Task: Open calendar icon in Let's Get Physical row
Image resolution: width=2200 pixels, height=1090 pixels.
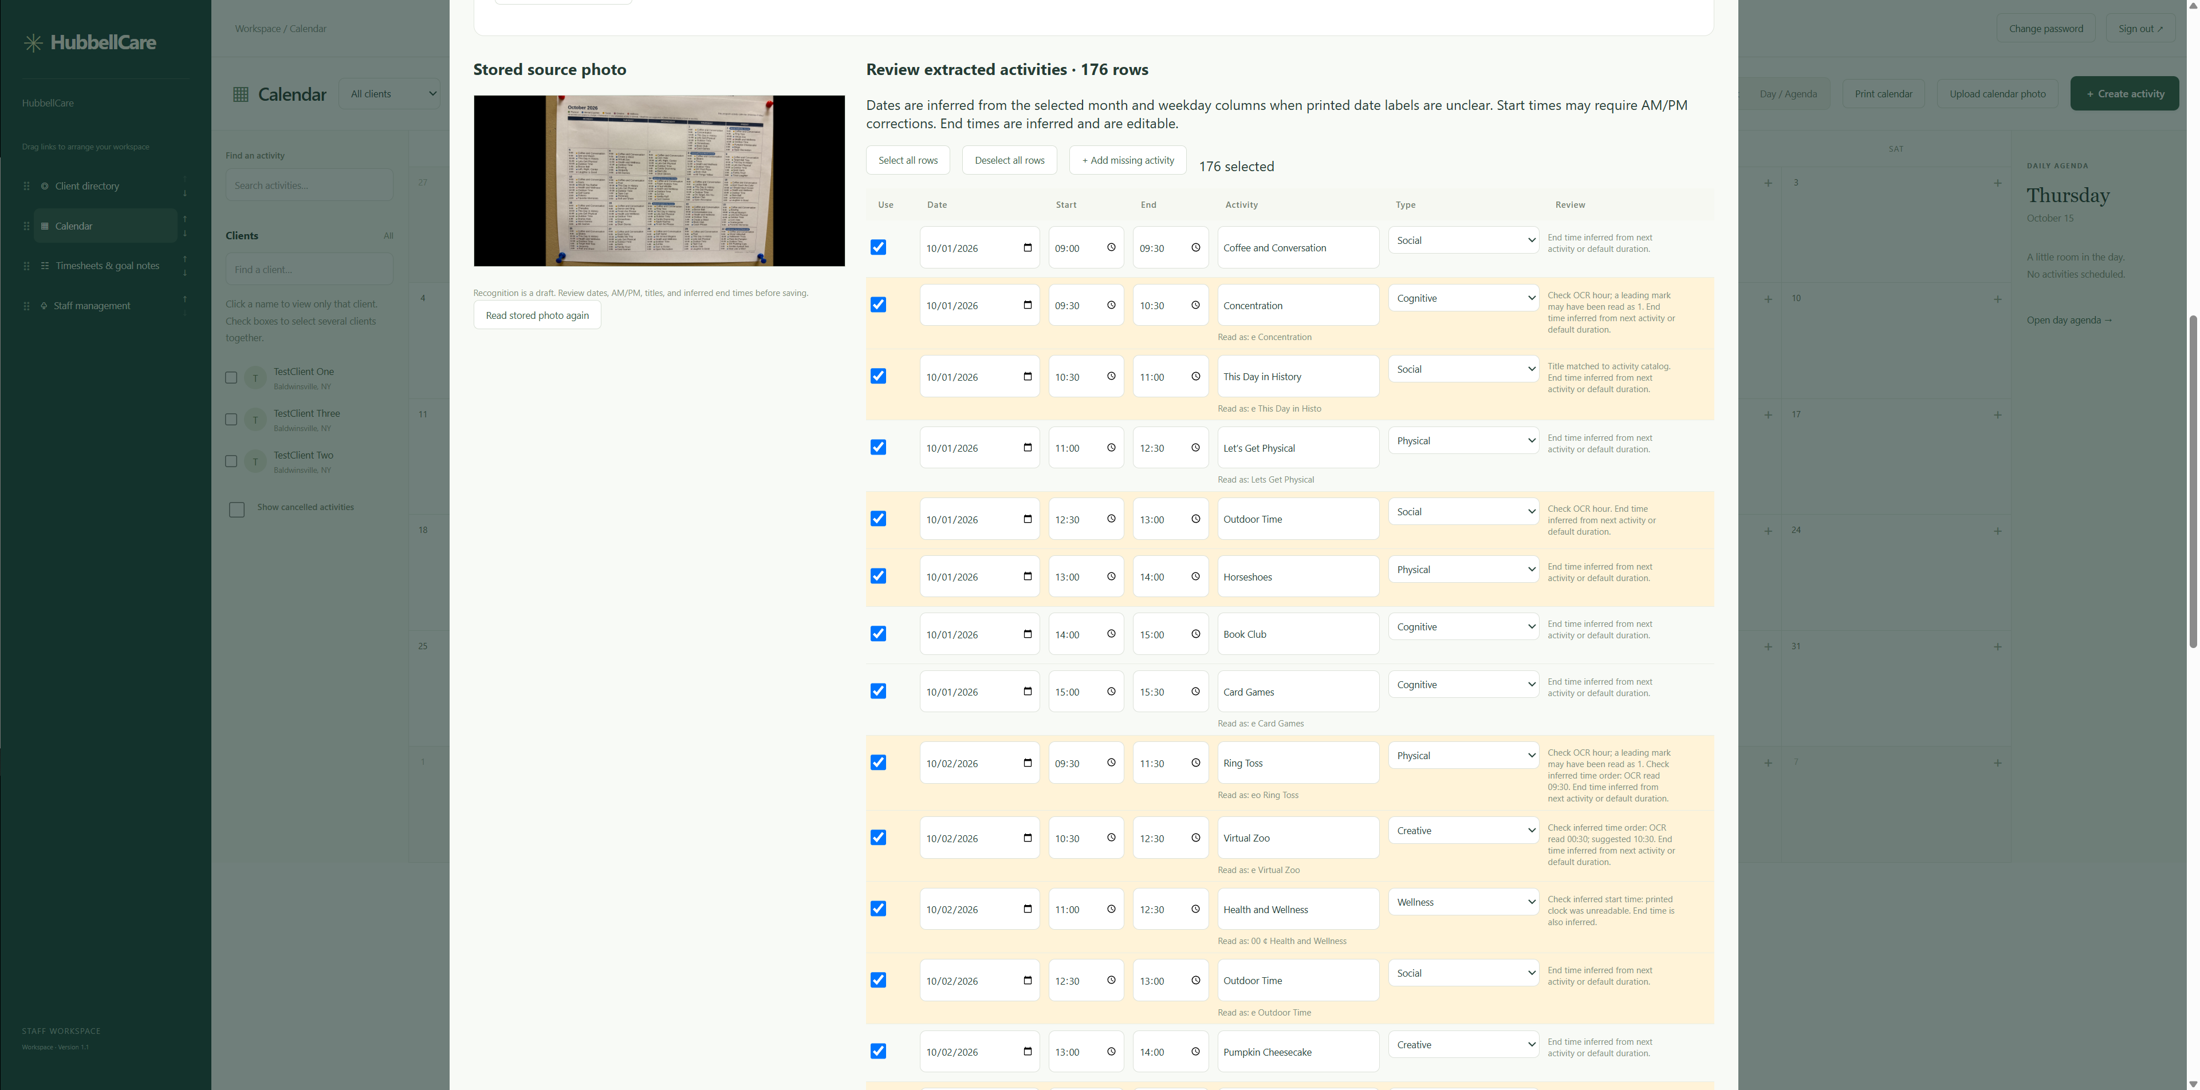Action: click(x=1028, y=447)
